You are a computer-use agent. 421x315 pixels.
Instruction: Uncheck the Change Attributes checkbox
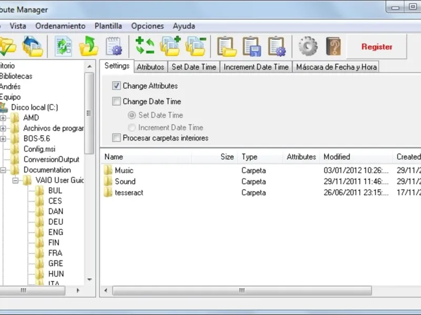coord(116,86)
